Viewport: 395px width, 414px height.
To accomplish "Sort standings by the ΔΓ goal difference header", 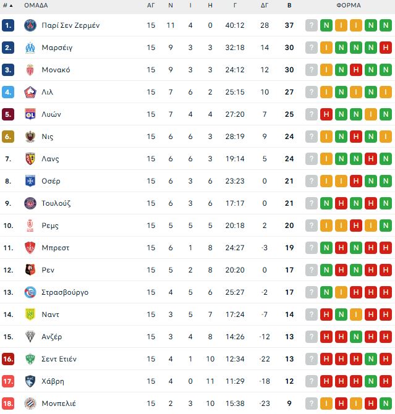I will 265,5.
